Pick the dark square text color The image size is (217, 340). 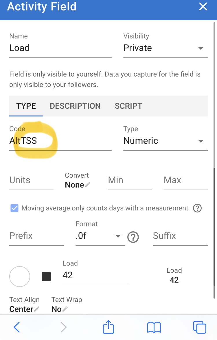click(46, 277)
